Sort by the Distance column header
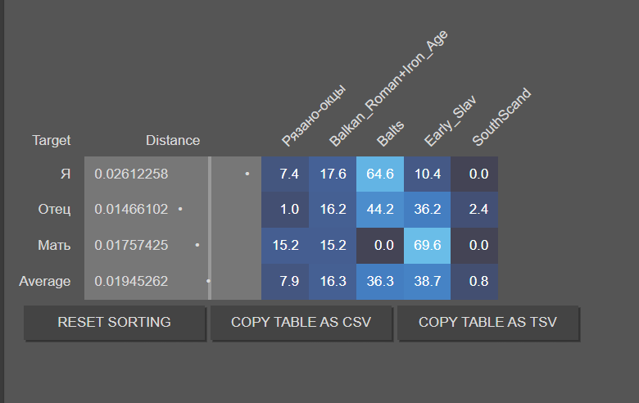The width and height of the screenshot is (639, 403). [172, 140]
